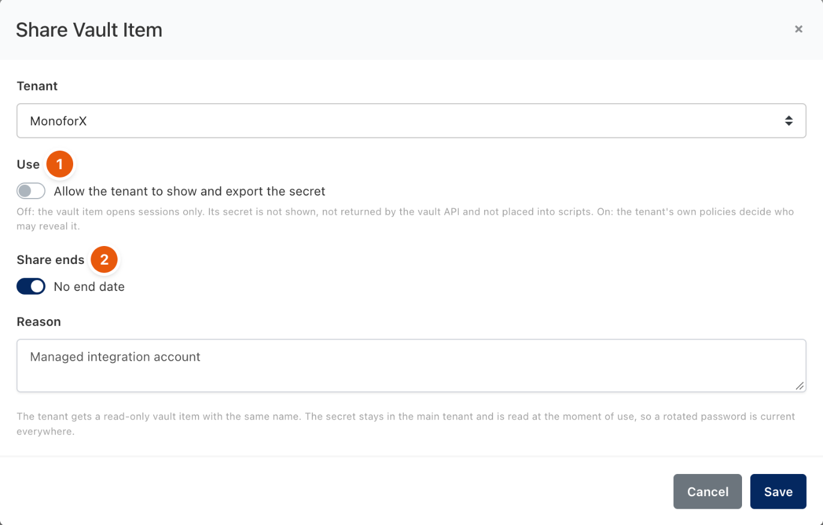Click the 'Use' section label
This screenshot has height=525, width=823.
click(x=28, y=164)
